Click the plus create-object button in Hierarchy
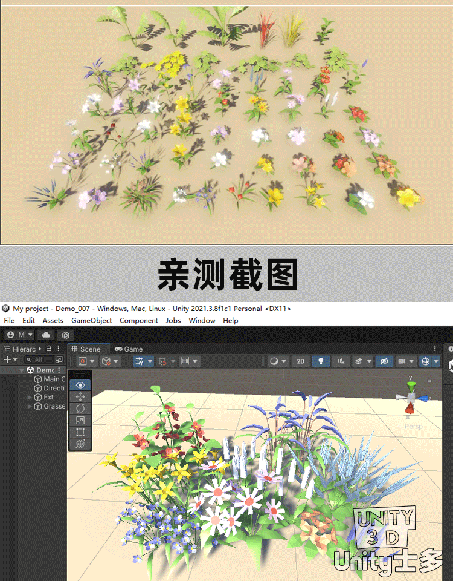Image resolution: width=453 pixels, height=581 pixels. click(8, 359)
